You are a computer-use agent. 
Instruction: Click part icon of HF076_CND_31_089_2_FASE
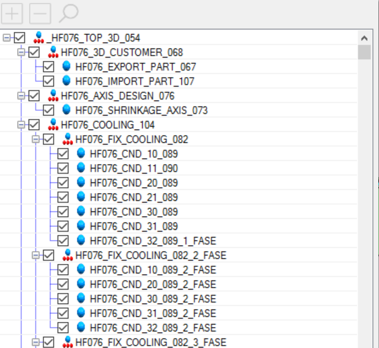81,313
